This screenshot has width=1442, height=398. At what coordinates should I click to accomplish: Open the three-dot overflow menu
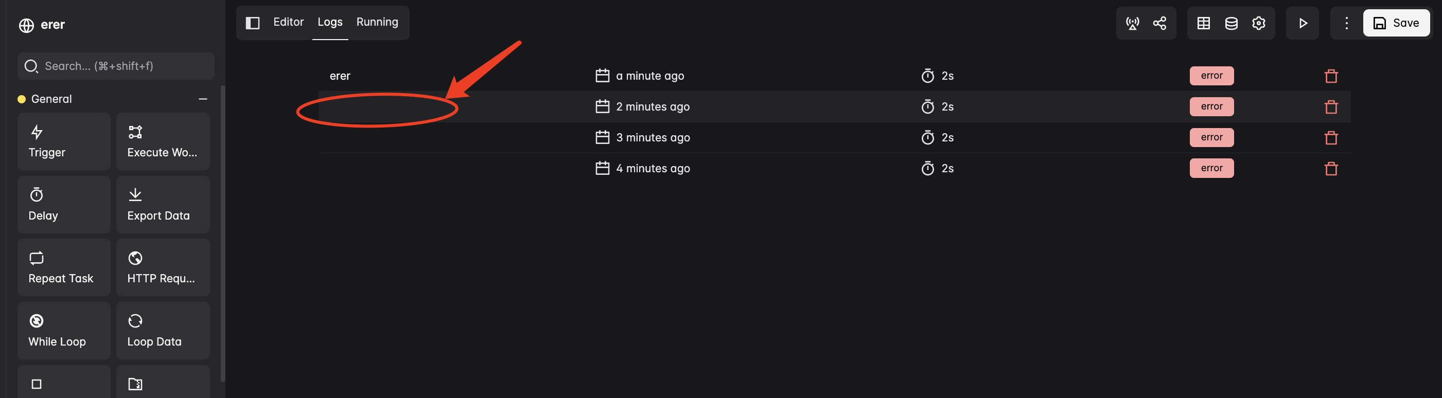pyautogui.click(x=1346, y=23)
